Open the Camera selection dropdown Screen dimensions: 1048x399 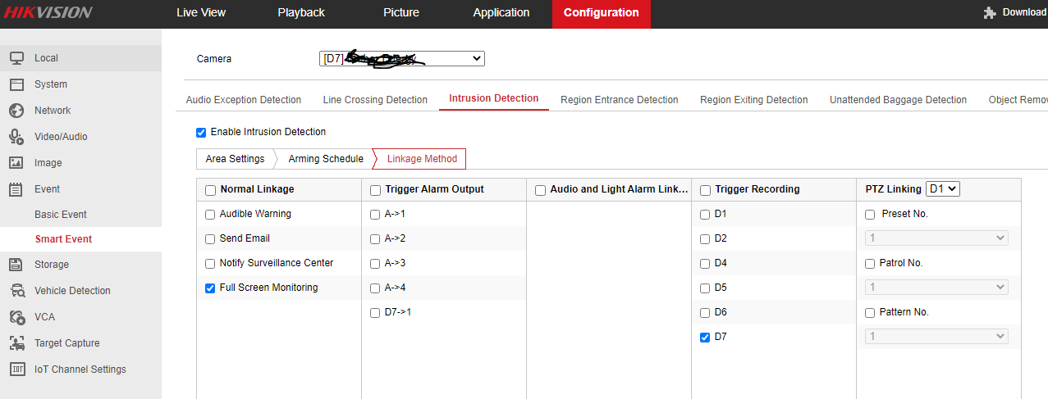pos(401,59)
